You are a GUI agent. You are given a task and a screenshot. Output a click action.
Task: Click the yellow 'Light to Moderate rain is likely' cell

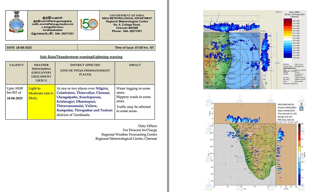click(x=41, y=102)
